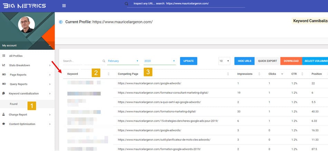Open the 15-strategies-dencheres-google-ads URL
Viewport: 328px width, 151px height.
(x=168, y=121)
